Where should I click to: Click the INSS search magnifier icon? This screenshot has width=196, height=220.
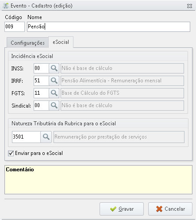pyautogui.click(x=54, y=68)
